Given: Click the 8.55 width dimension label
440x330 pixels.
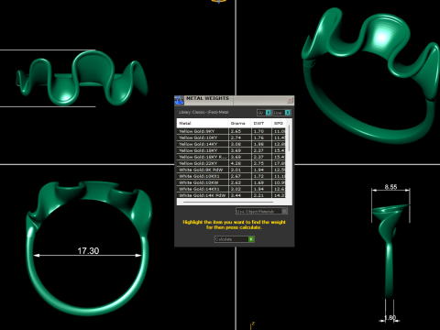Looking at the screenshot, I should 390,187.
